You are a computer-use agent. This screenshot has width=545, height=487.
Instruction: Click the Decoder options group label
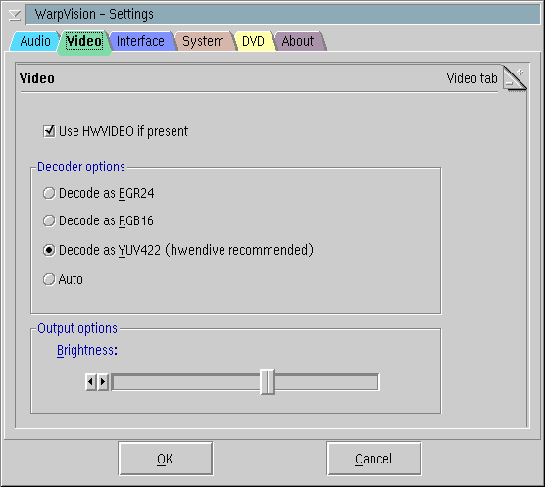pos(81,167)
